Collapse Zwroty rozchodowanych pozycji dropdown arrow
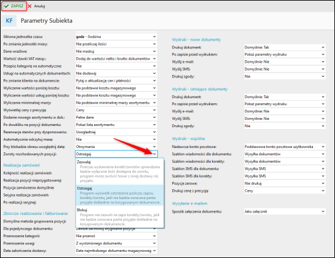The image size is (335, 258). click(154, 154)
